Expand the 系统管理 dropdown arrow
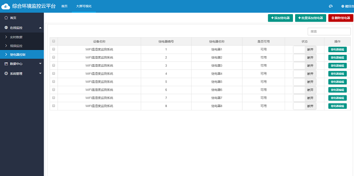This screenshot has width=354, height=176. [x=40, y=73]
